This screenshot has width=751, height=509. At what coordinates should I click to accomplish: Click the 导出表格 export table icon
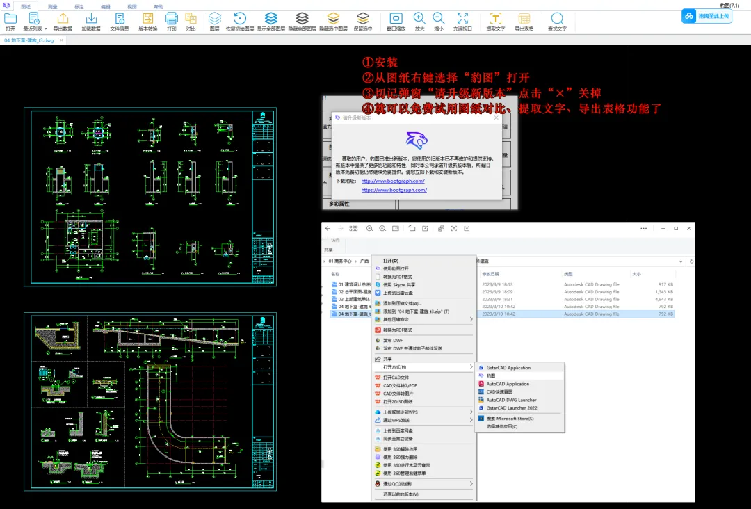point(524,19)
